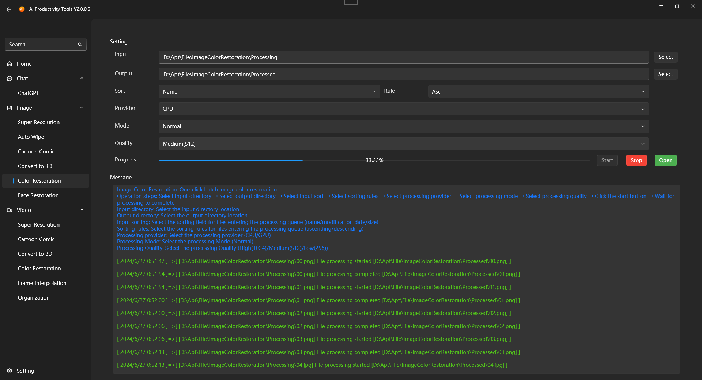The width and height of the screenshot is (702, 380).
Task: Click log line 00.png processing completed
Action: point(318,274)
